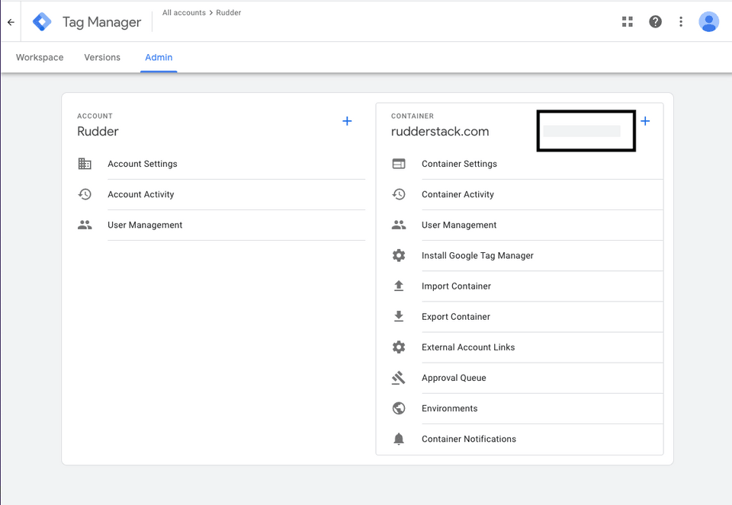Click the user profile avatar

[x=708, y=21]
